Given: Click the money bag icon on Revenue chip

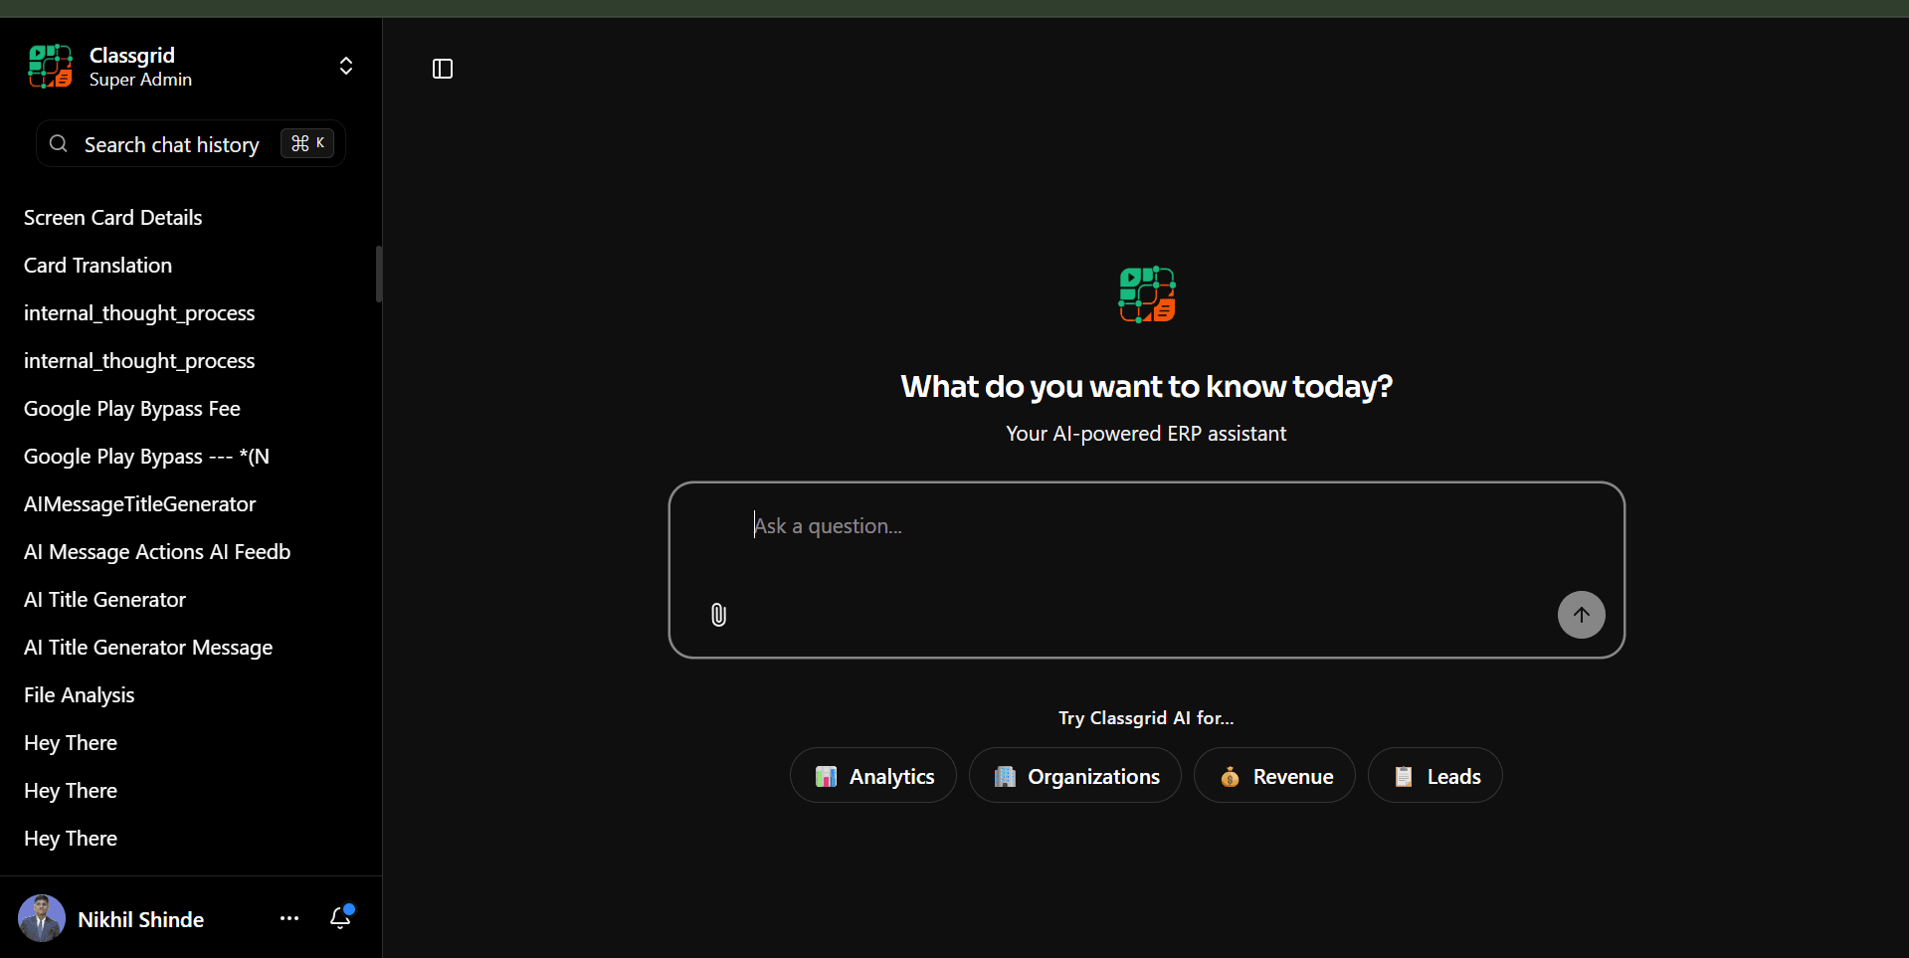Looking at the screenshot, I should pos(1230,777).
